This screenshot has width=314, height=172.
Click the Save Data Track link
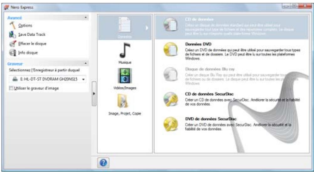click(32, 34)
